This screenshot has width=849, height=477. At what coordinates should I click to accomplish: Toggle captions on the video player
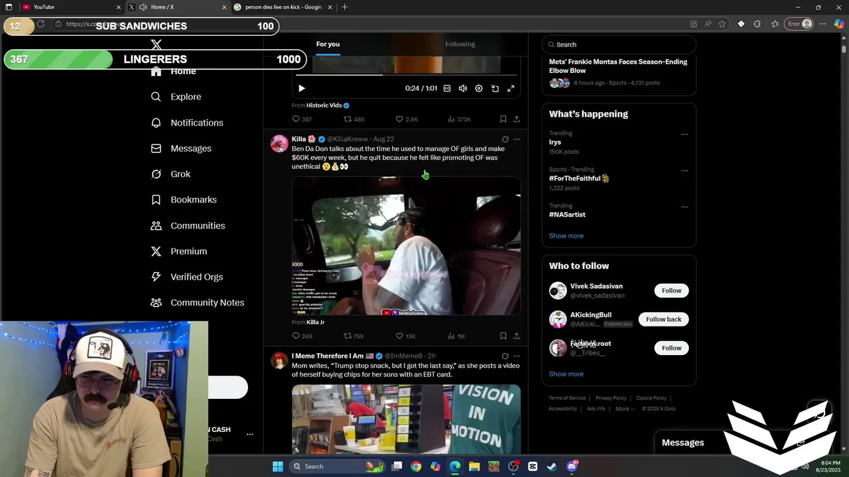(447, 88)
